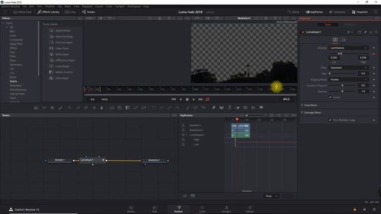
Task: Select the Ultra Keyer tool icon
Action: (x=51, y=78)
